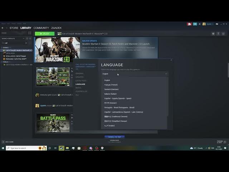Click the library HOME button
The width and height of the screenshot is (229, 172).
[x=4, y=33]
